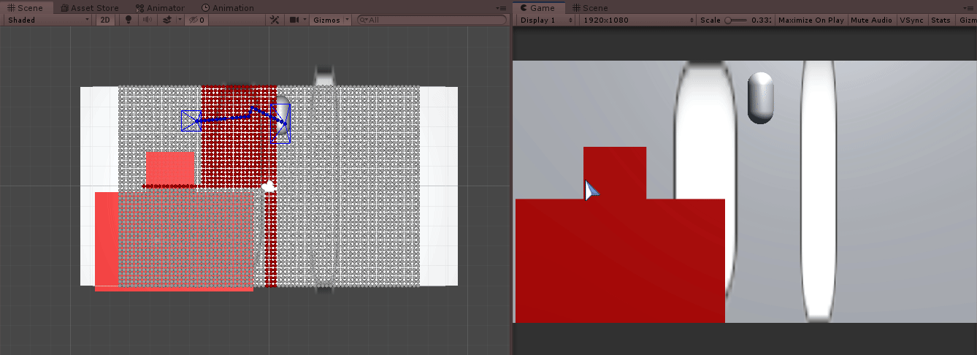
Task: Toggle scene audio speaker icon
Action: [147, 20]
